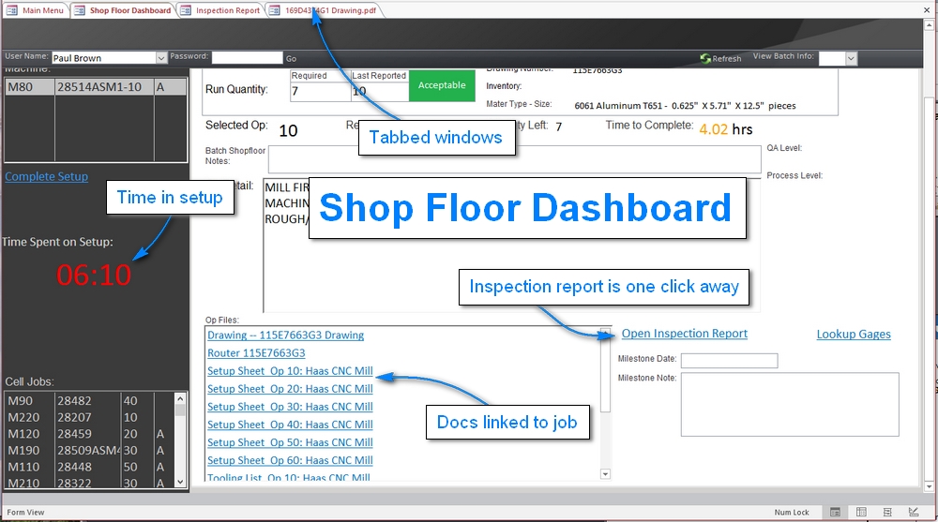Click the Password input field
The width and height of the screenshot is (938, 522).
(247, 57)
